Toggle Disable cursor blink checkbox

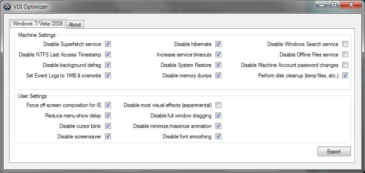[x=108, y=126]
